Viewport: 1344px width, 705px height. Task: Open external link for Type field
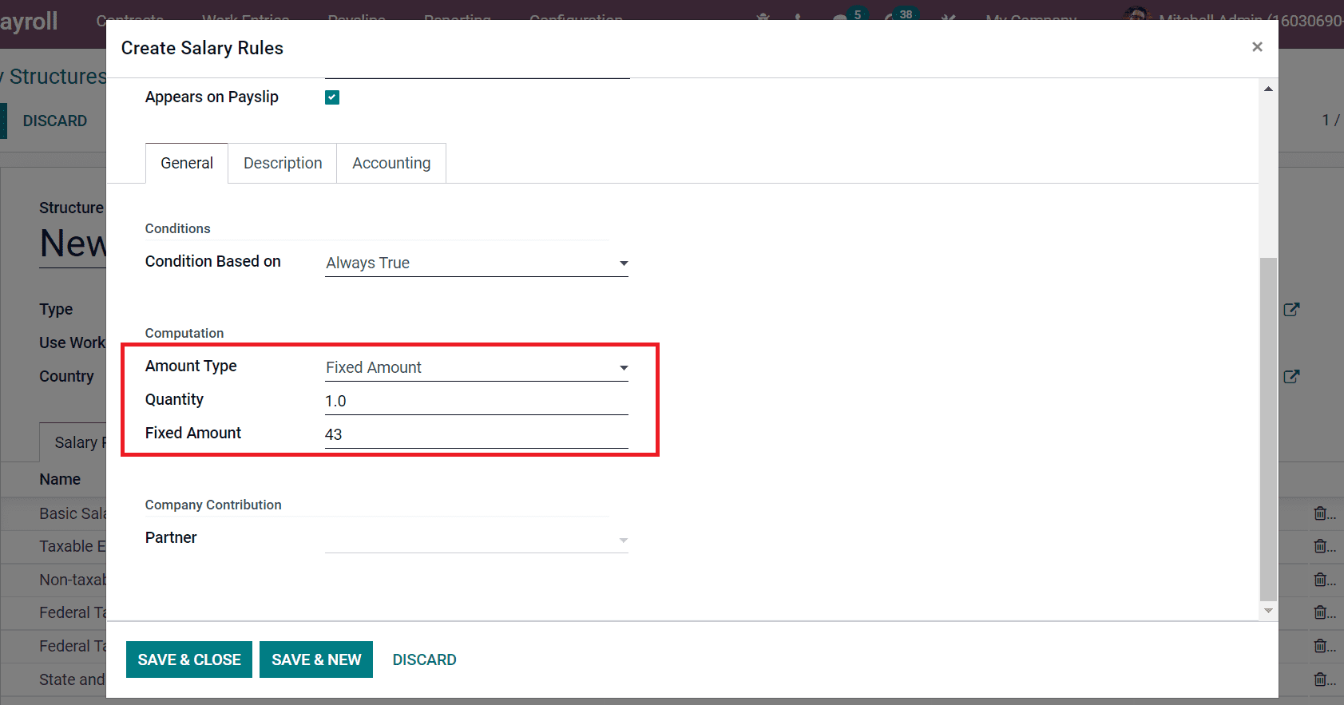coord(1291,310)
